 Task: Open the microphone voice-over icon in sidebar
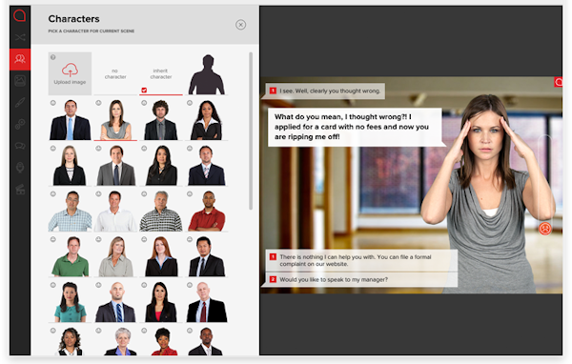(x=20, y=168)
